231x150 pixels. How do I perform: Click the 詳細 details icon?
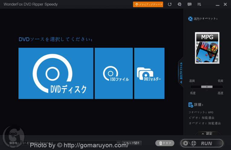tap(191, 105)
